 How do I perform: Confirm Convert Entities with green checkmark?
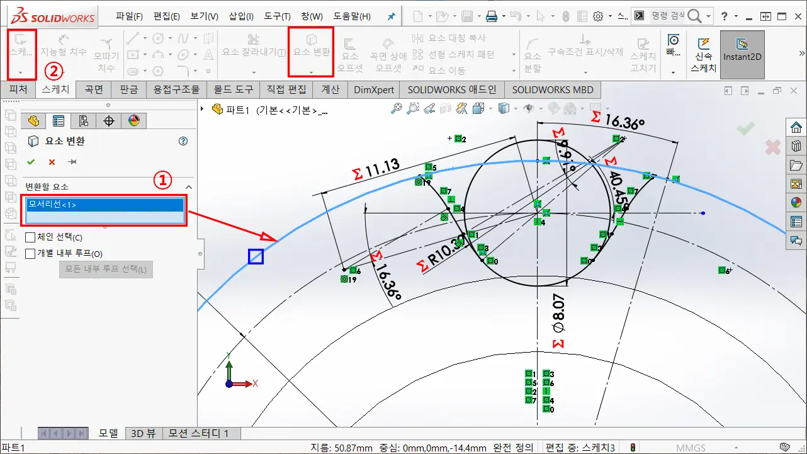click(x=31, y=162)
